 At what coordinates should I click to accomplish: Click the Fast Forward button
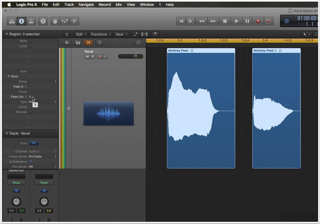[x=213, y=21]
